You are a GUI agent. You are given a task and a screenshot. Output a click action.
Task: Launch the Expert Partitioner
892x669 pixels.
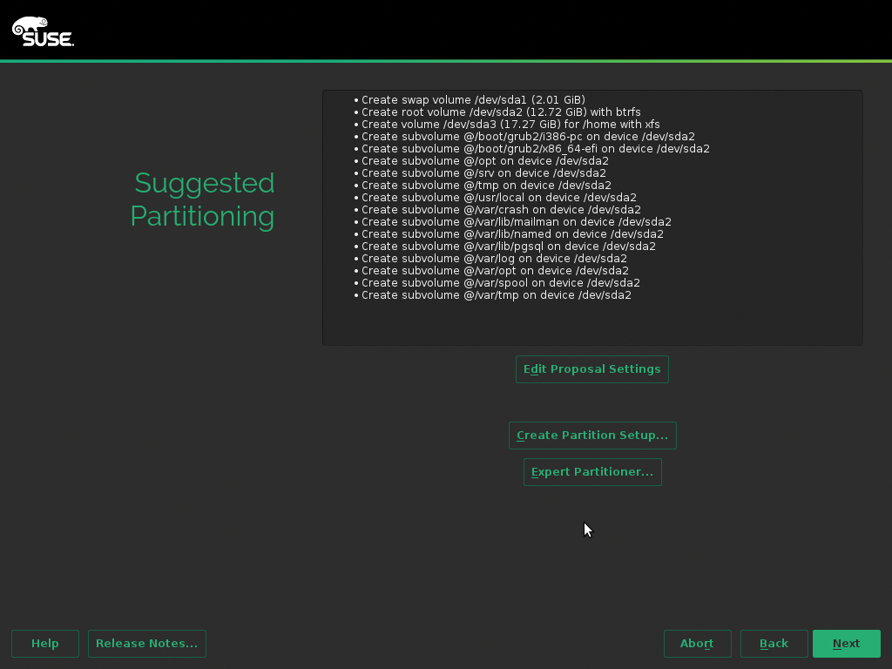coord(592,472)
